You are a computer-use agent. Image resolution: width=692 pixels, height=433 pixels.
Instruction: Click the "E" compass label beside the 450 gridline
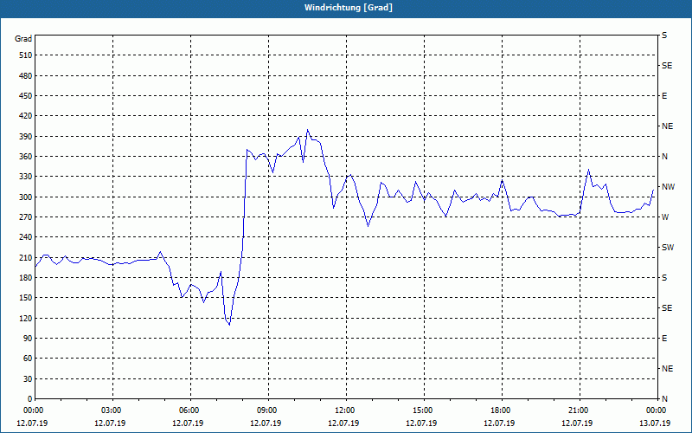click(x=664, y=96)
